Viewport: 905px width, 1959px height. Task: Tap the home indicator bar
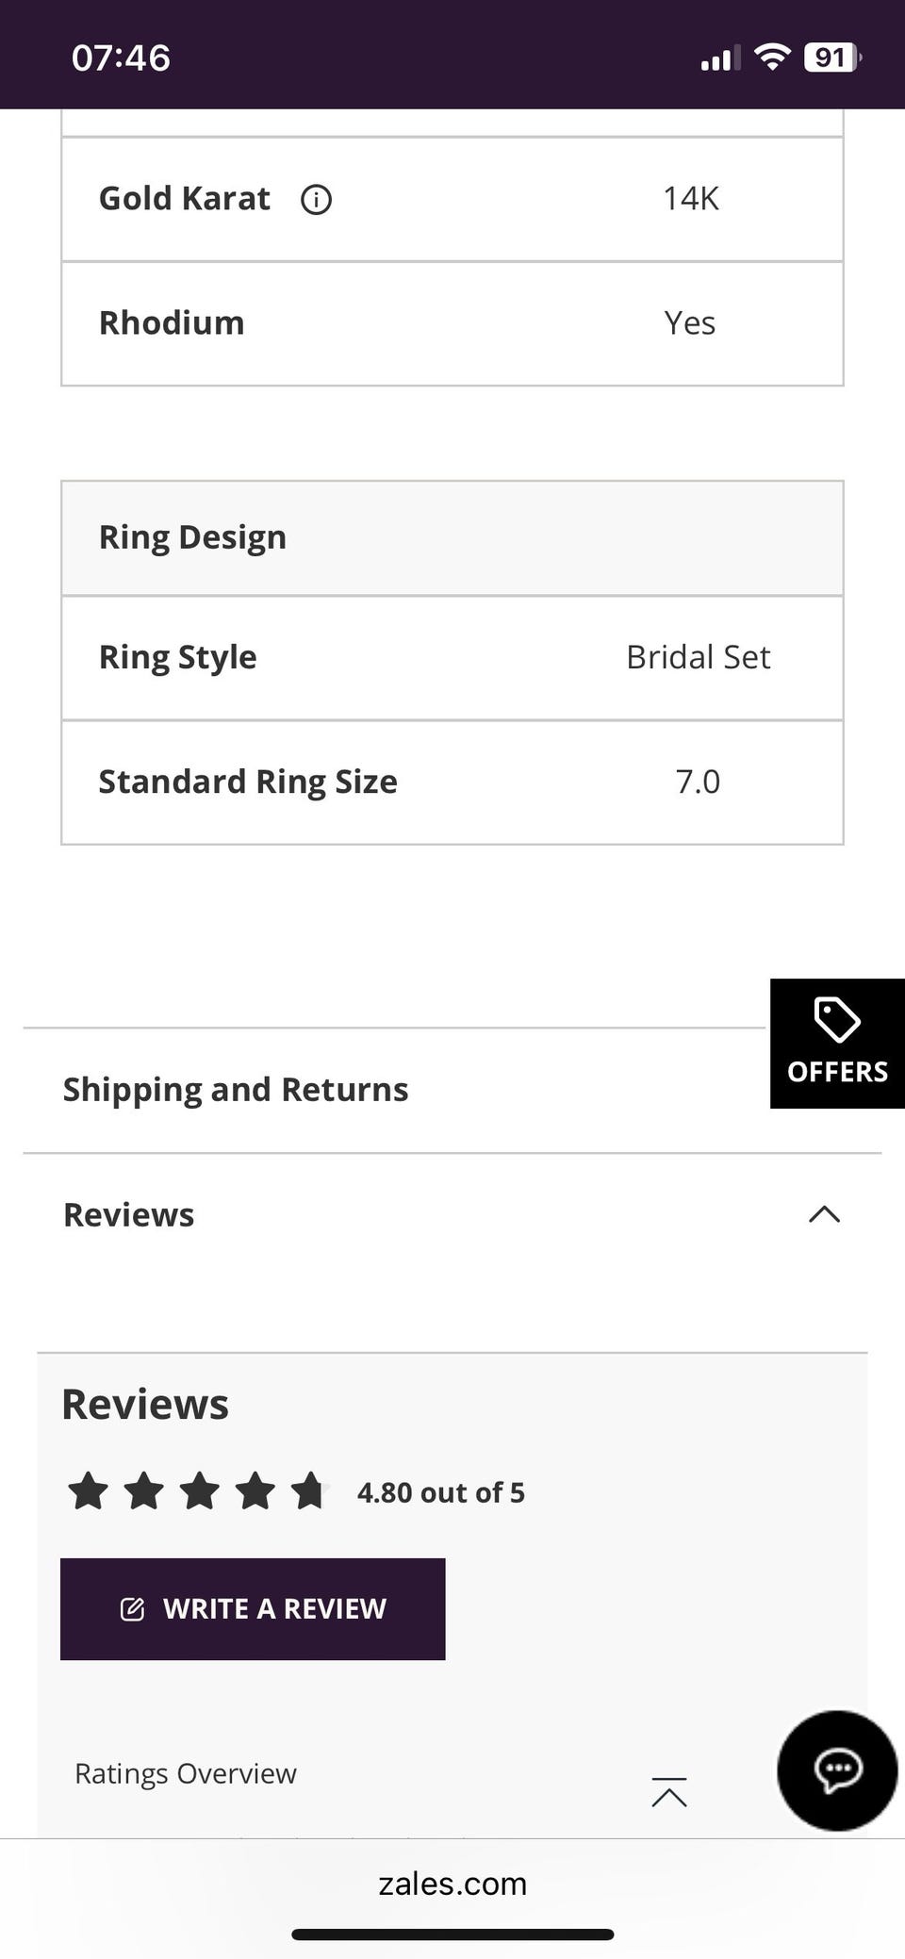click(452, 1934)
